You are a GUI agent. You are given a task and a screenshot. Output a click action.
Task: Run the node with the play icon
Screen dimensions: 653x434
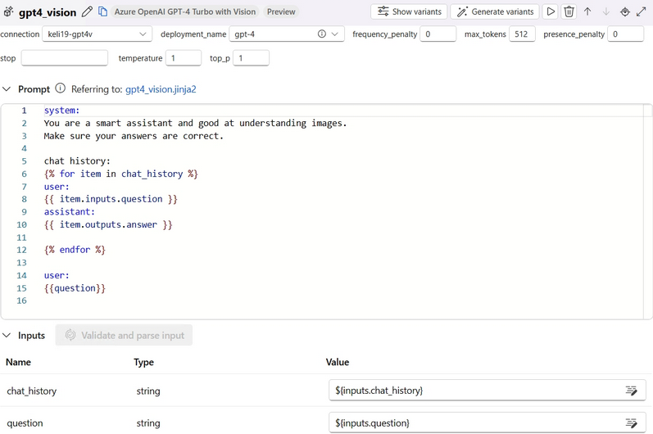click(551, 11)
